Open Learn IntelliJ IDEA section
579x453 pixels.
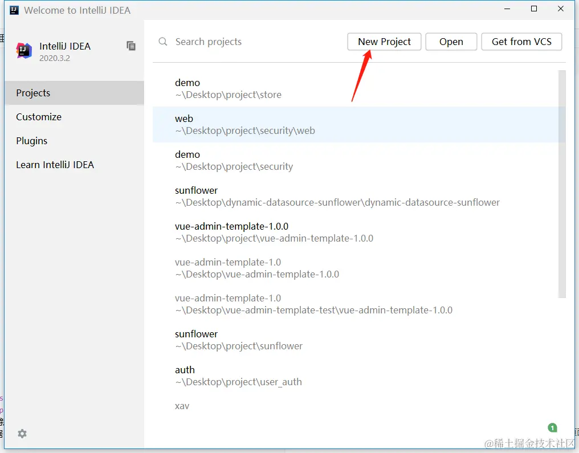tap(74, 165)
